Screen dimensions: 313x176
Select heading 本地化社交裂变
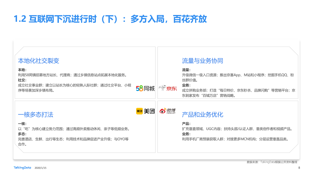point(38,61)
